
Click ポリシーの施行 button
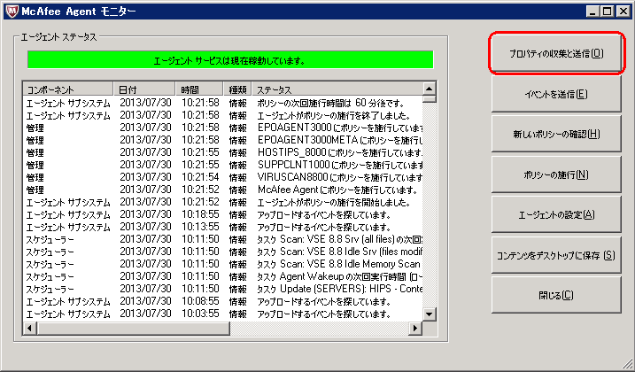(x=556, y=174)
